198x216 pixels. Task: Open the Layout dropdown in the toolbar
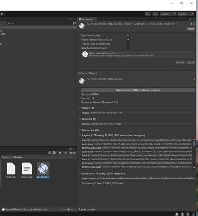point(186,14)
